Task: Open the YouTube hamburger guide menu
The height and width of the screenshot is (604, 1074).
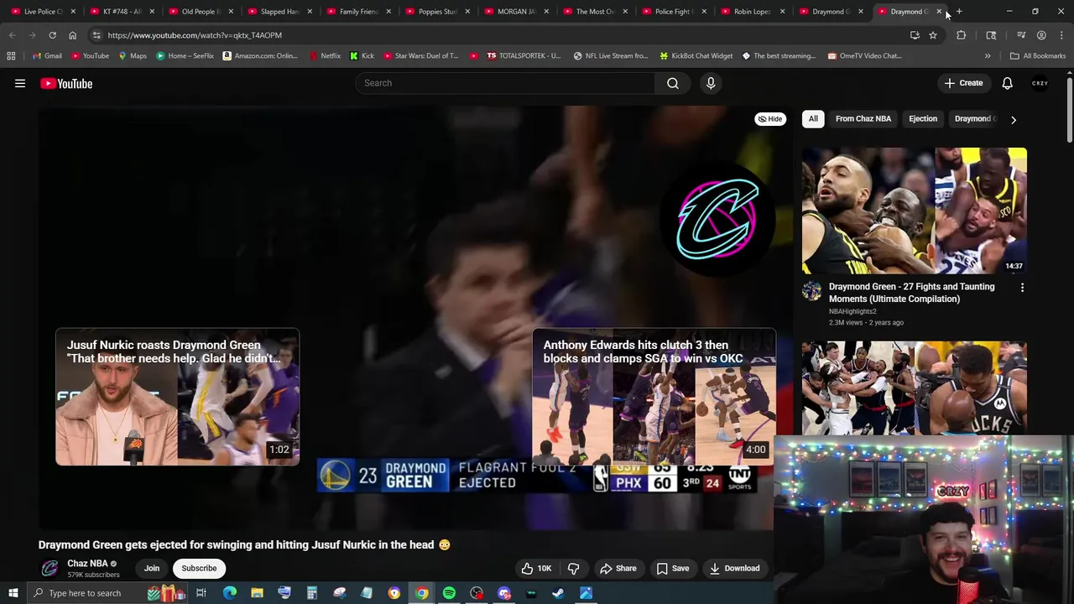Action: point(20,83)
